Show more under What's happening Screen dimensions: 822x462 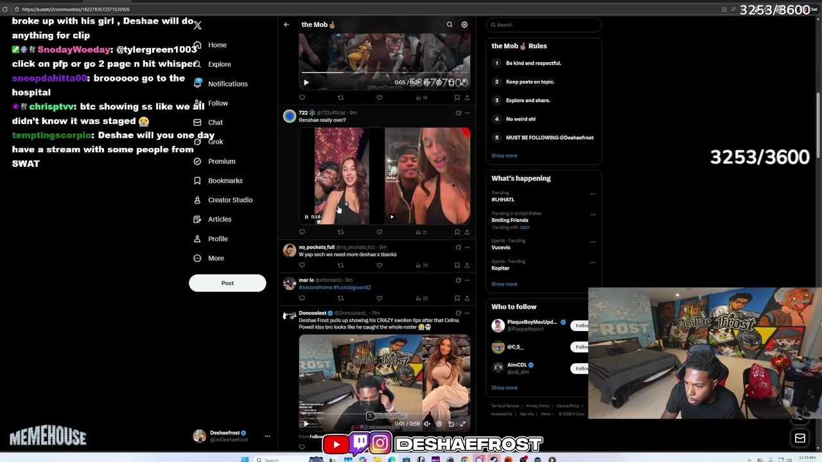pos(504,284)
